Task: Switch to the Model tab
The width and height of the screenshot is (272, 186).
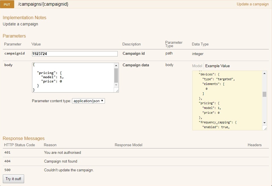Action: [x=197, y=66]
